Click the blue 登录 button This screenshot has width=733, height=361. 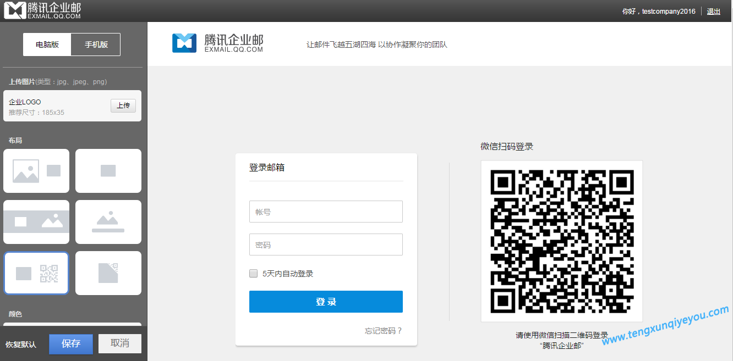point(326,302)
